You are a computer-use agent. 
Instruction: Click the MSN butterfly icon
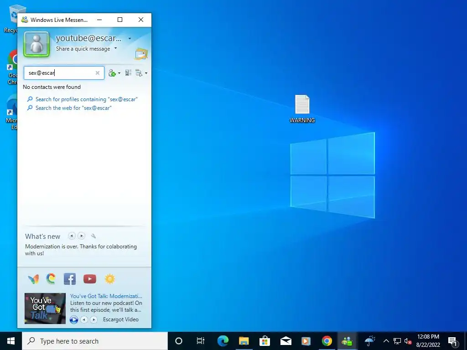tap(33, 279)
